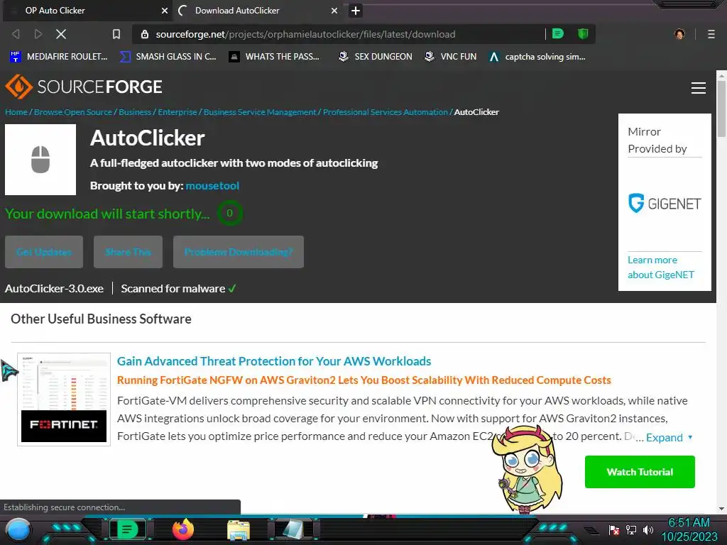Click the AutoClicker mouse project icon
Viewport: 727px width, 545px height.
click(x=40, y=160)
